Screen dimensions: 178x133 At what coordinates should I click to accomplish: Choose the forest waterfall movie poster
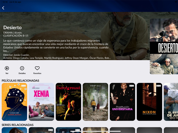point(95,102)
